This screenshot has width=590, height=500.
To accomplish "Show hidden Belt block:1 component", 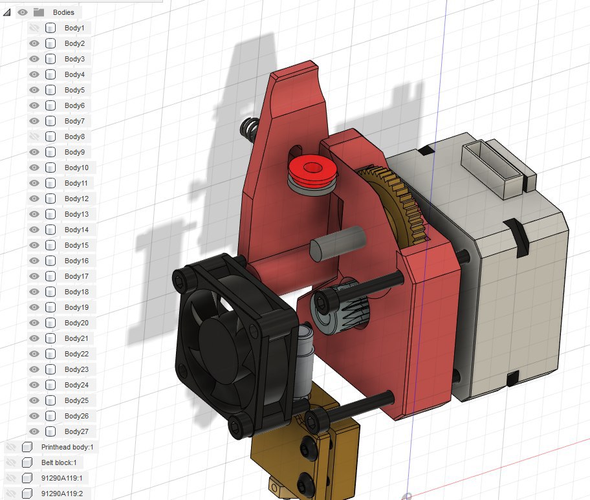I will (11, 462).
